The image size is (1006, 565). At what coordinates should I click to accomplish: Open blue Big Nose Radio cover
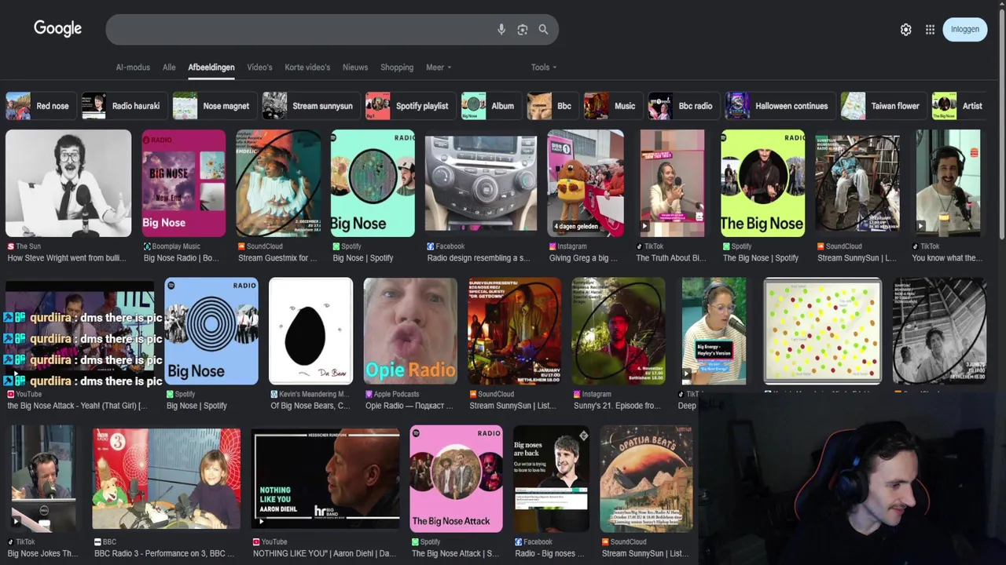[211, 330]
